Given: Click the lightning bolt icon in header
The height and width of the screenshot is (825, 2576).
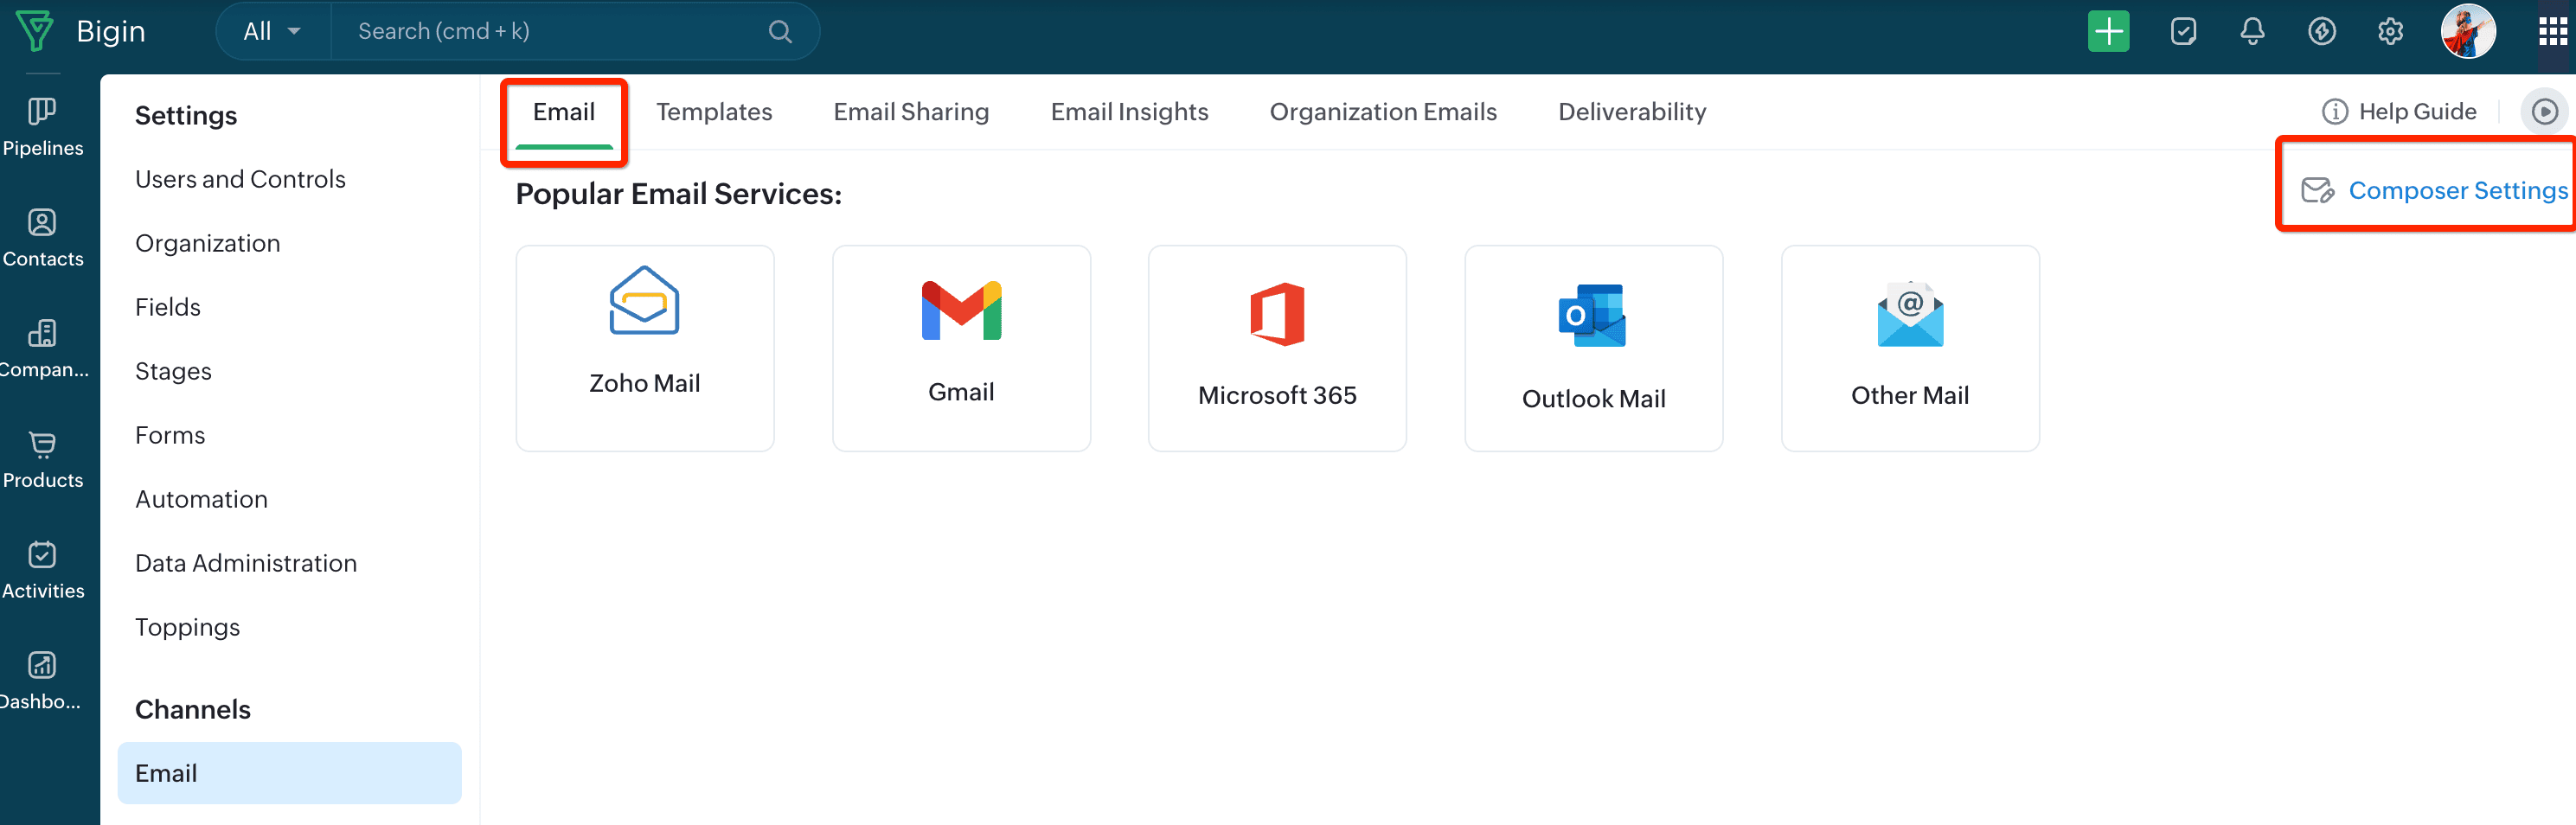Looking at the screenshot, I should coord(2322,32).
